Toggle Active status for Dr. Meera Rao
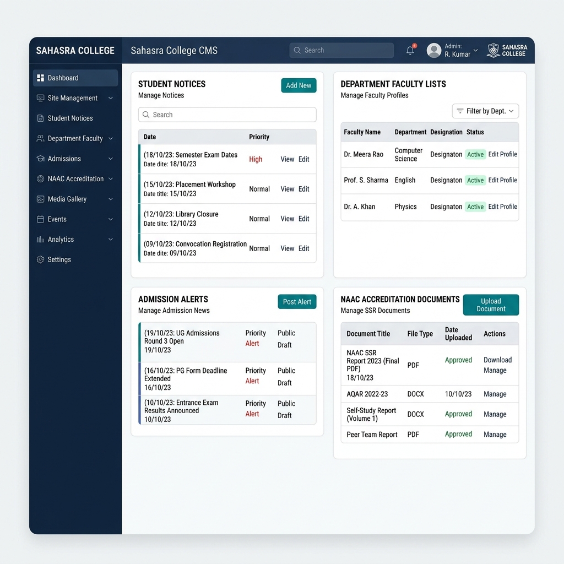This screenshot has height=564, width=564. coord(475,154)
